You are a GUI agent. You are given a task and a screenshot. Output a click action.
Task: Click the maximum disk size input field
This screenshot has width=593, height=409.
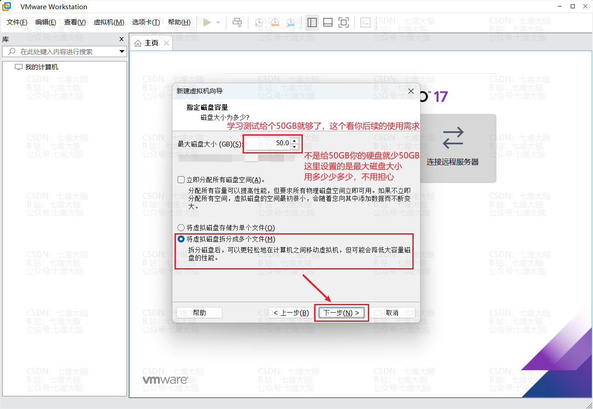(x=268, y=143)
